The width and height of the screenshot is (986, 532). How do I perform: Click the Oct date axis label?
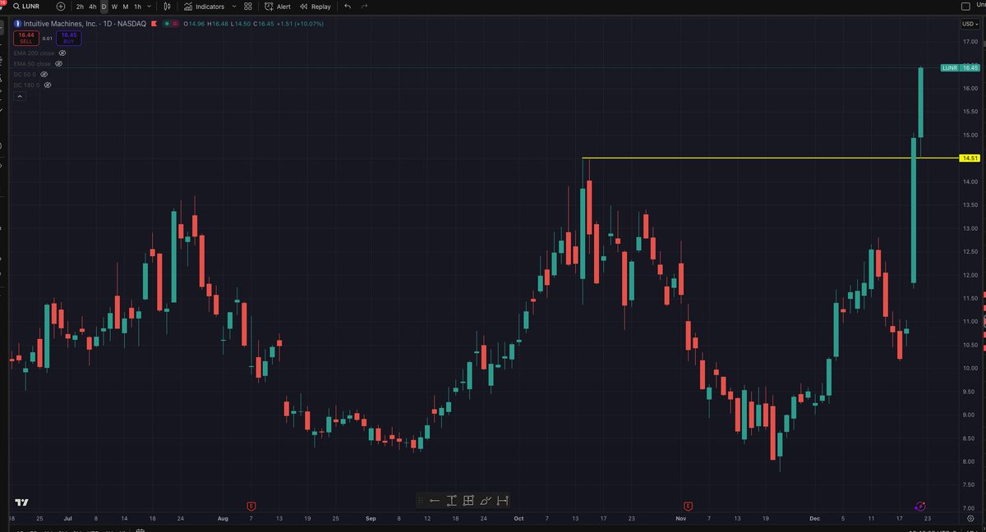(x=518, y=519)
